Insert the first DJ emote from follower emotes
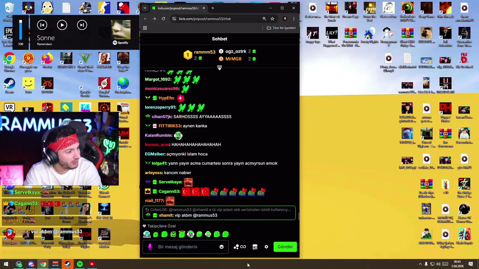The height and width of the screenshot is (269, 479). point(147,234)
